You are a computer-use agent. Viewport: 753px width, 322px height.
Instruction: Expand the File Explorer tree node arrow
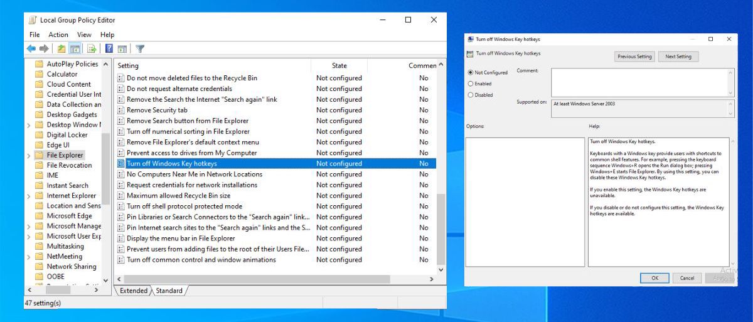tap(29, 155)
